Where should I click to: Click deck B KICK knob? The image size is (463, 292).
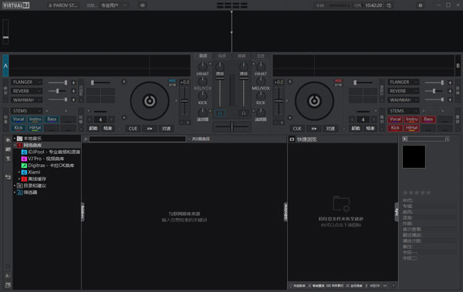coord(261,96)
